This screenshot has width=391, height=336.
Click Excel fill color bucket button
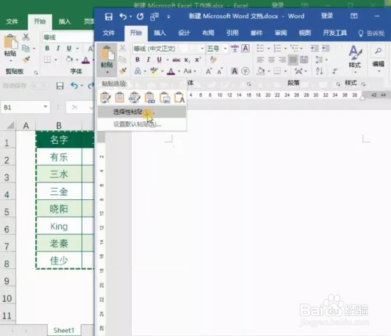click(69, 59)
